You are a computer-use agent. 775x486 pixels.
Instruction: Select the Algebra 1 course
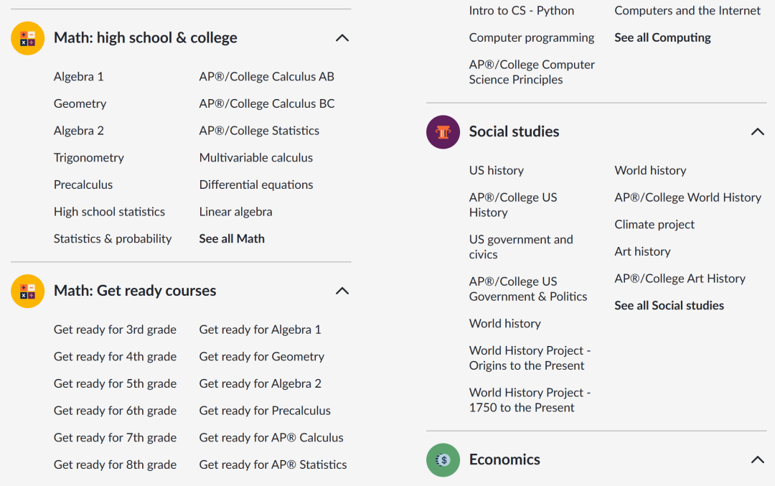79,77
